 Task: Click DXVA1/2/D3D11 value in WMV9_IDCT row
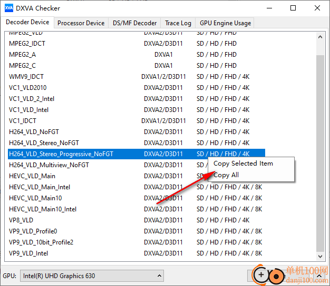(163, 77)
